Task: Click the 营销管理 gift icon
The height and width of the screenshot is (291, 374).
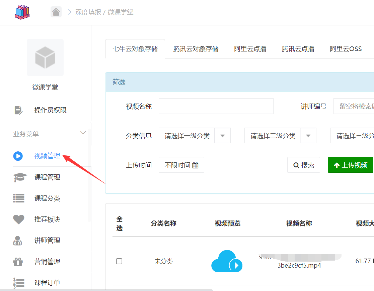Action: pos(18,262)
